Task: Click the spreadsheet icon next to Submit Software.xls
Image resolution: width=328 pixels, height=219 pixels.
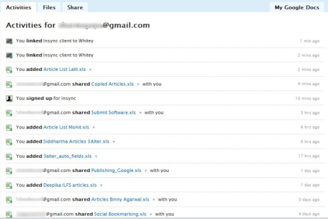Action: tap(9, 113)
